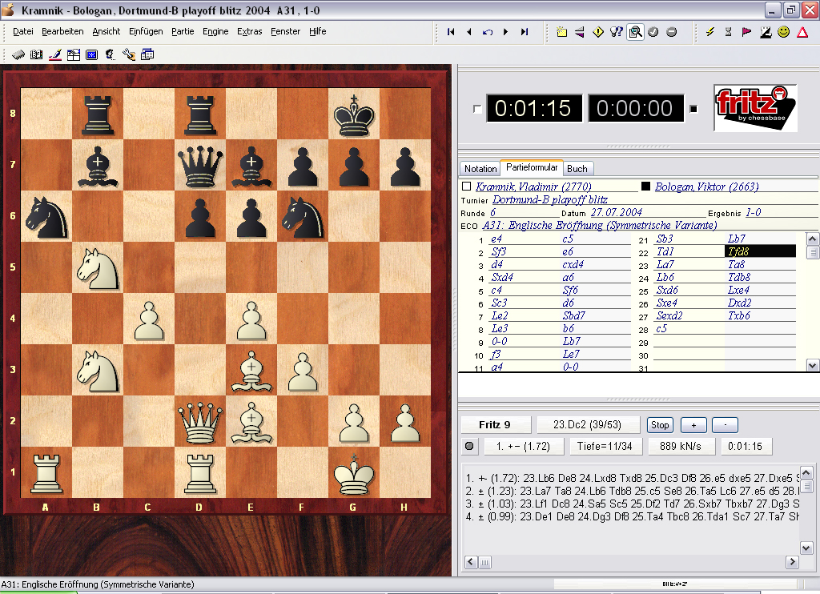Click the lightning bolt blitz icon
Screen dimensions: 820x594
click(x=709, y=32)
